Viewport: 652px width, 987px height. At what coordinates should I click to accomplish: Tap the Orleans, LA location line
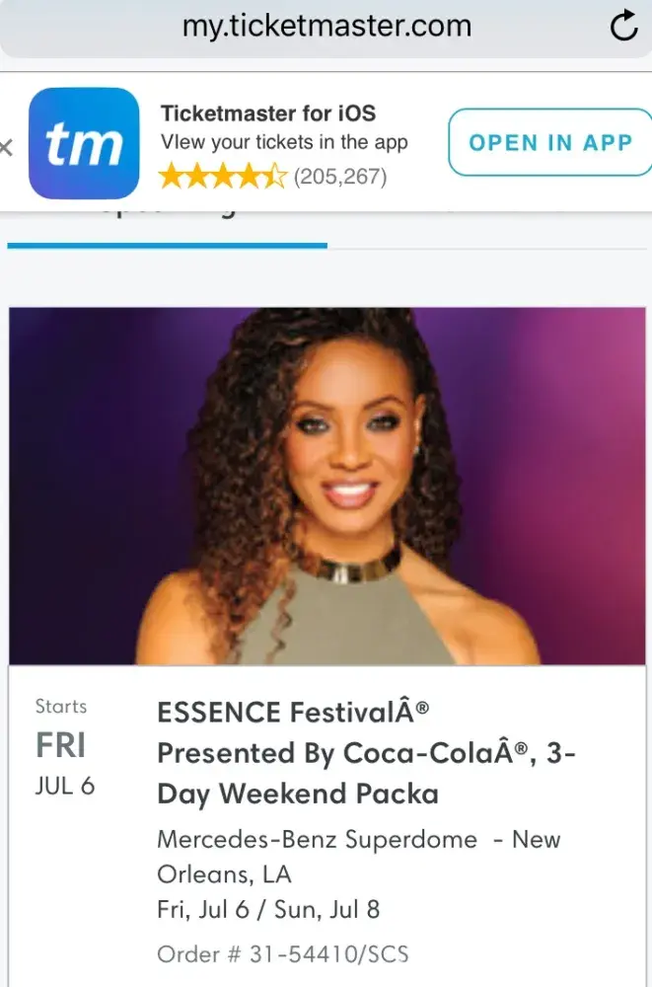(x=225, y=874)
